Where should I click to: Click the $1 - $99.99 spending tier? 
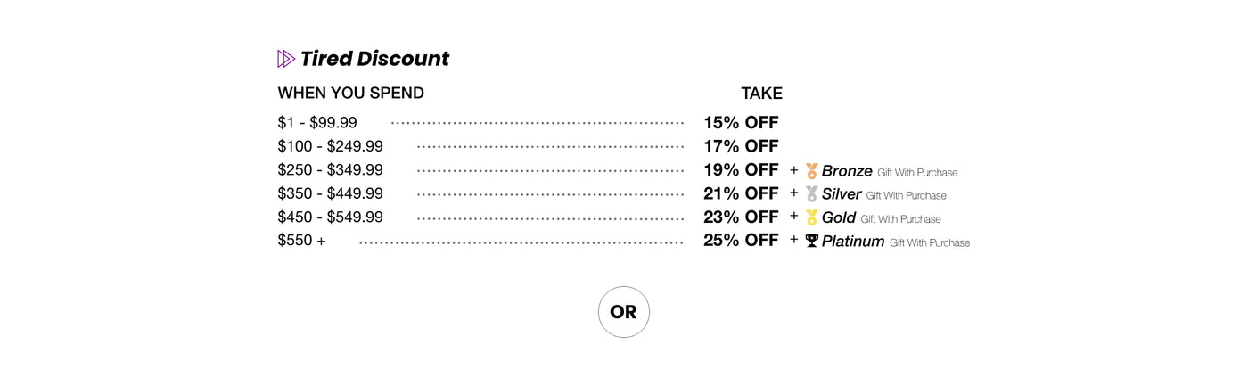pyautogui.click(x=317, y=123)
